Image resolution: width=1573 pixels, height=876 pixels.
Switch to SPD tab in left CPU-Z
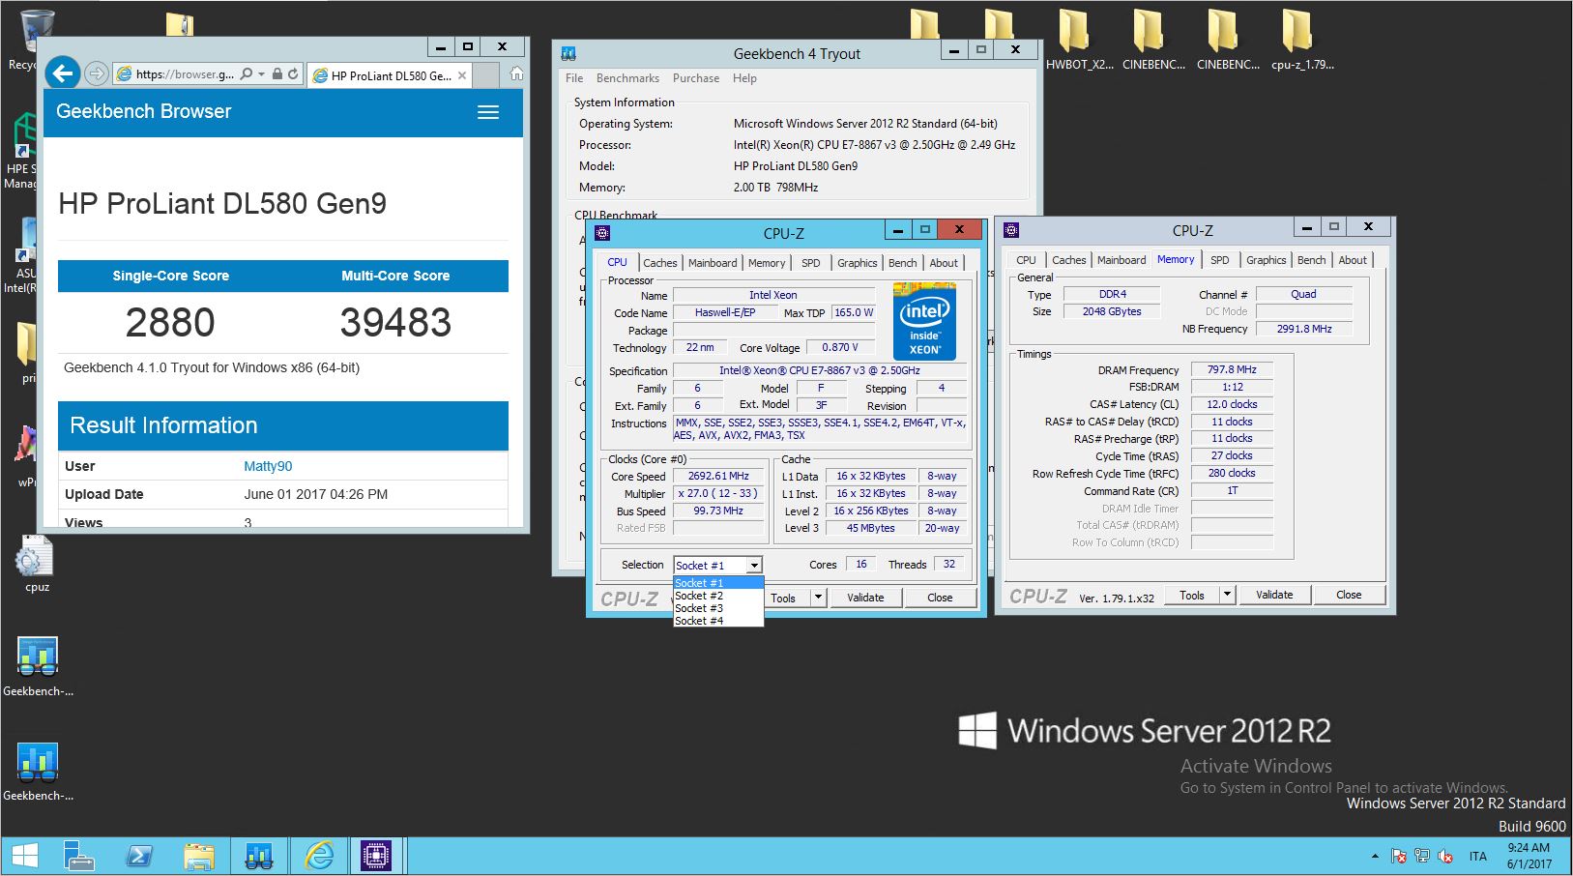pos(810,263)
